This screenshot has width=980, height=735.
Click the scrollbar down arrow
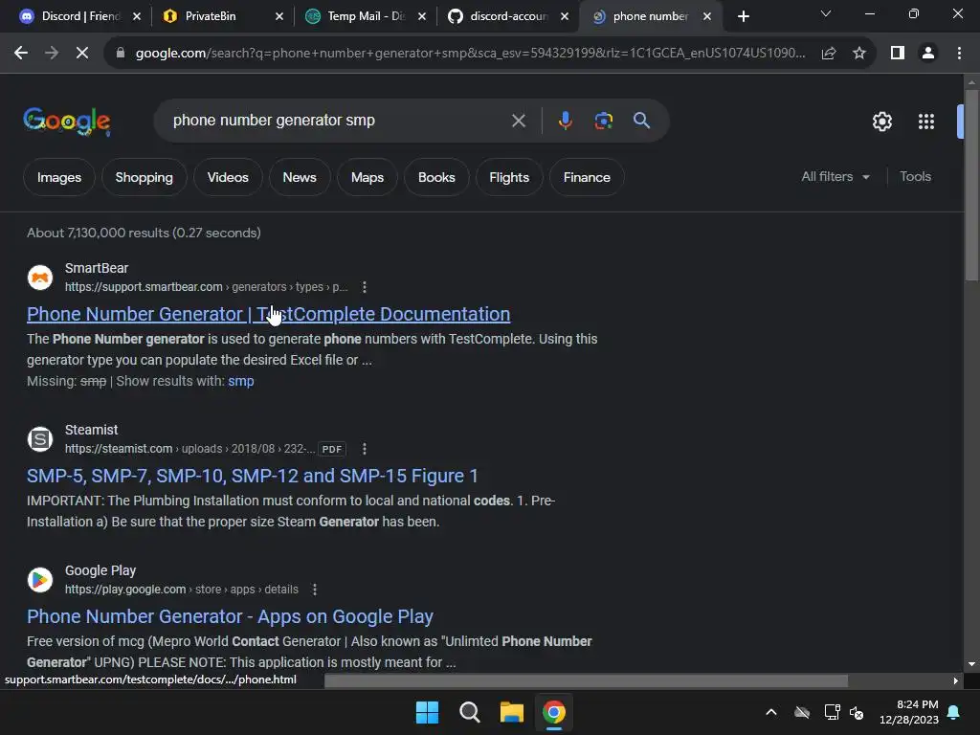pyautogui.click(x=971, y=664)
